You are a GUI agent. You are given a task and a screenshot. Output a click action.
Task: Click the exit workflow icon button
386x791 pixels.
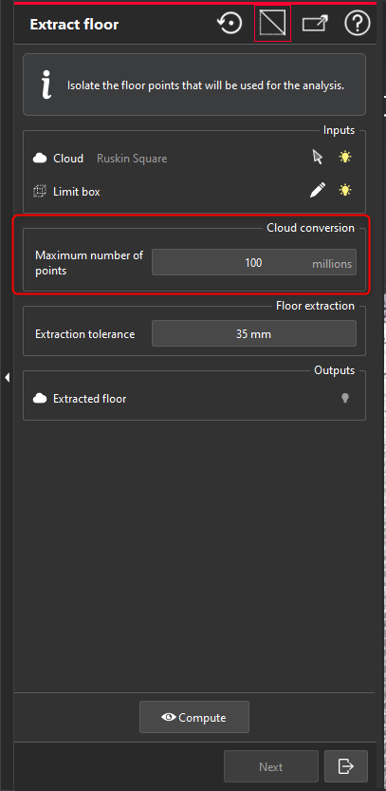click(346, 767)
